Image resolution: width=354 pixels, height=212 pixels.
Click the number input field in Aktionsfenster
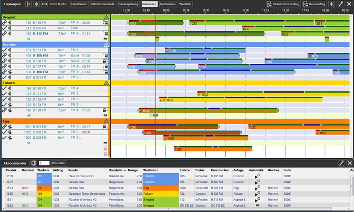44,163
